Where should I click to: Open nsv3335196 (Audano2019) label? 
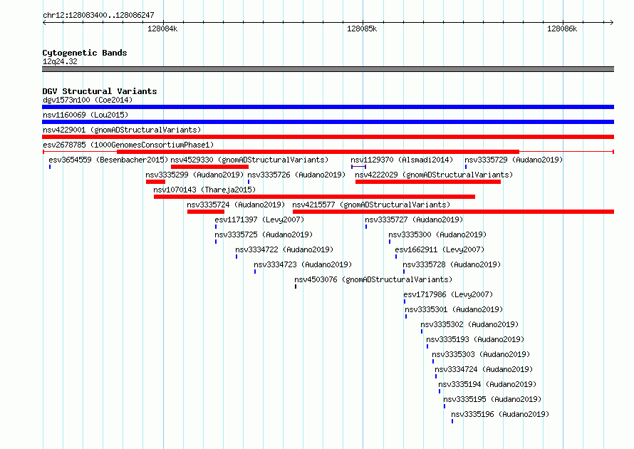[500, 414]
